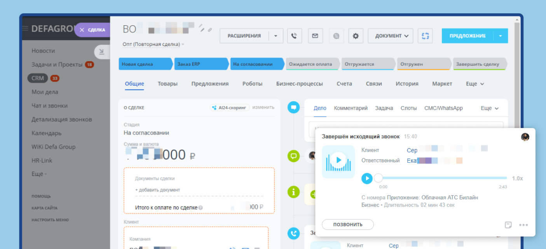Click the audio progress track of the call recording

[442, 178]
